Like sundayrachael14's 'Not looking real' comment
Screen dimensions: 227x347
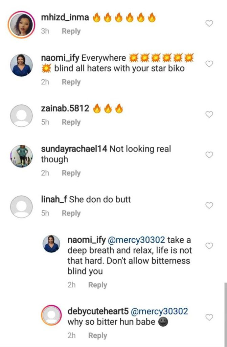(x=209, y=155)
